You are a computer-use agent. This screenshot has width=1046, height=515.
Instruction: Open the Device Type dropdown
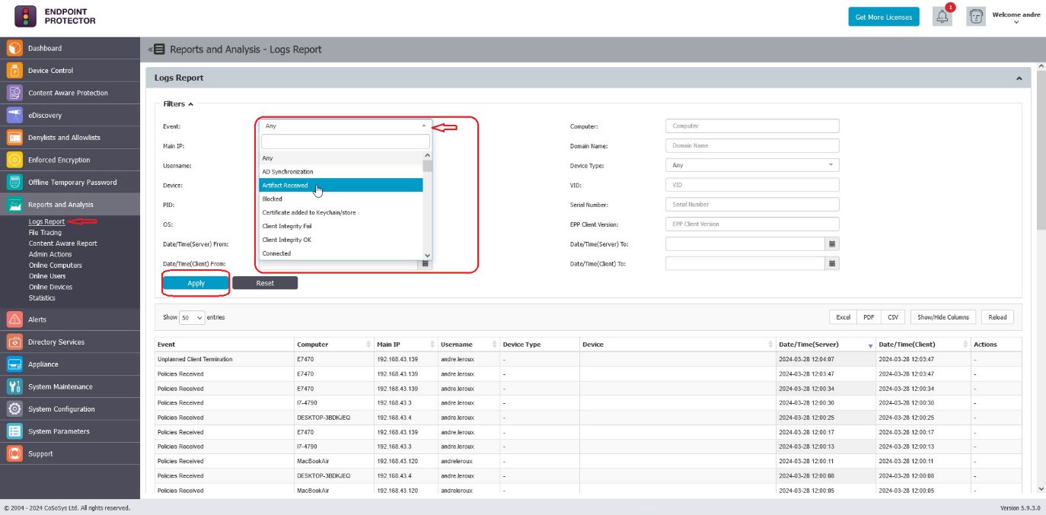pyautogui.click(x=751, y=165)
